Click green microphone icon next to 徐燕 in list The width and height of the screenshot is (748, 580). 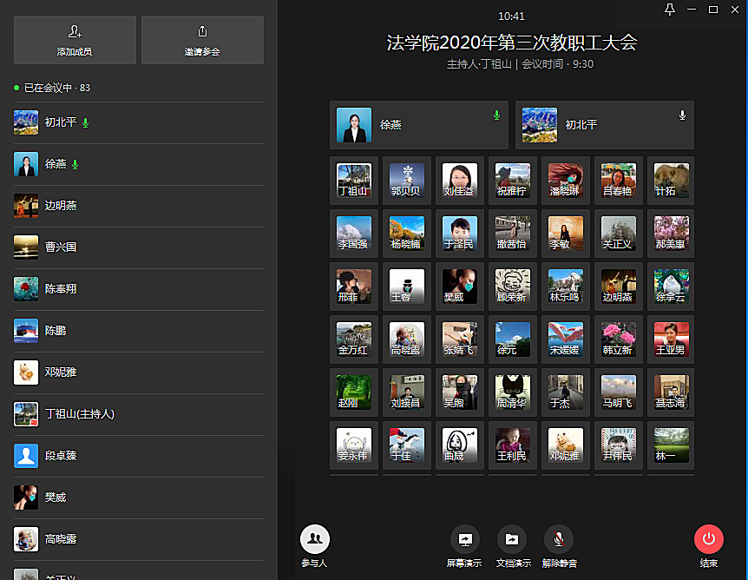[x=75, y=164]
